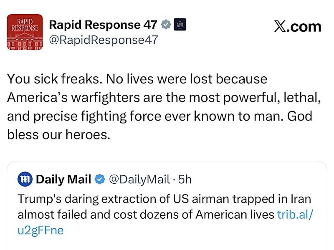The height and width of the screenshot is (250, 334).
Task: Open the Rapid Response 47 profile avatar
Action: (x=25, y=32)
